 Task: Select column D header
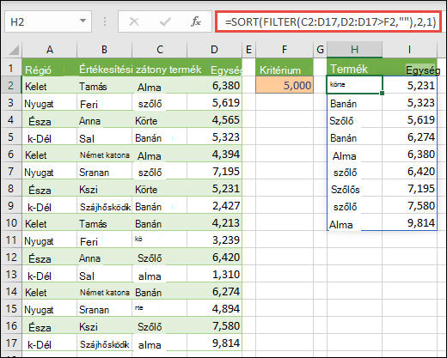point(214,50)
